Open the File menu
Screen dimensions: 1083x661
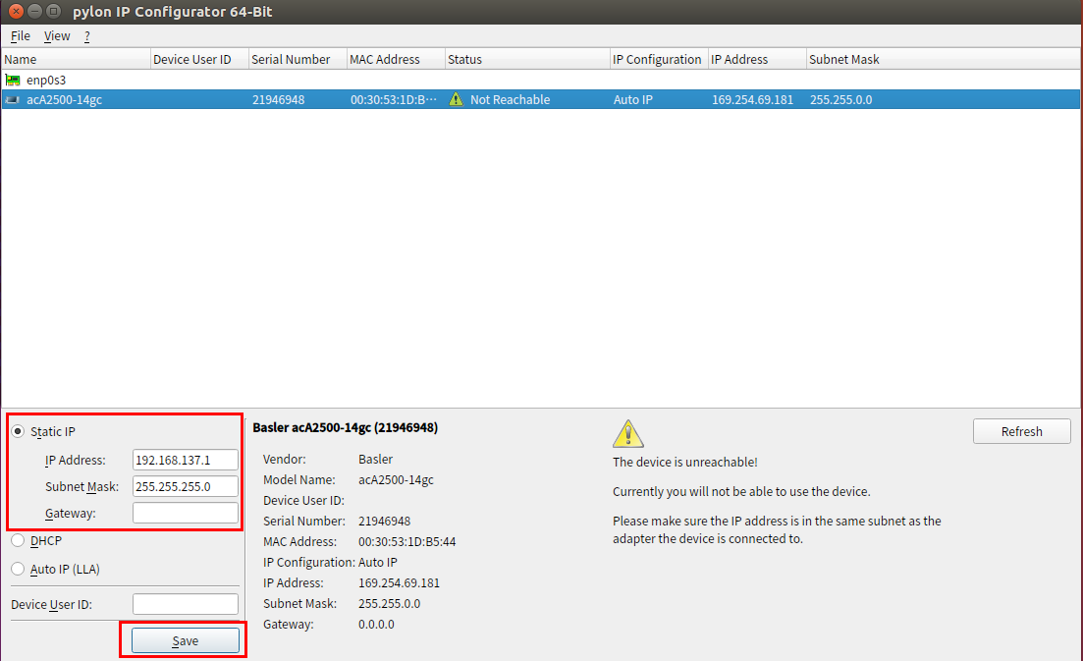20,36
